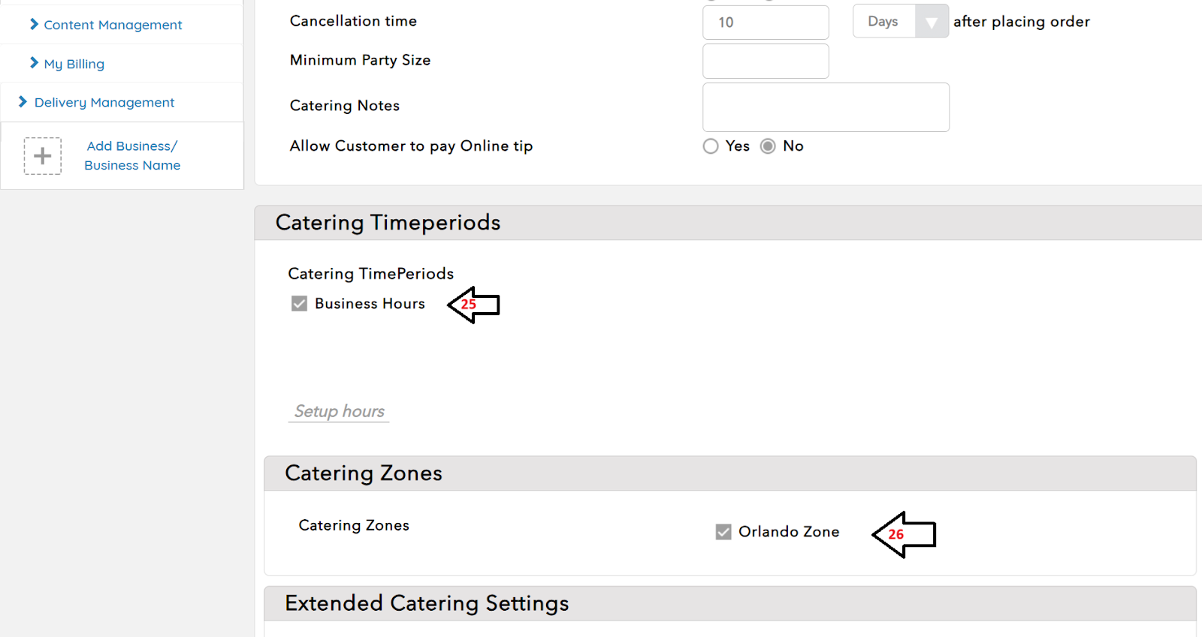Screen dimensions: 1202x637
Task: Click the Extended Catering Settings header
Action: [x=427, y=603]
